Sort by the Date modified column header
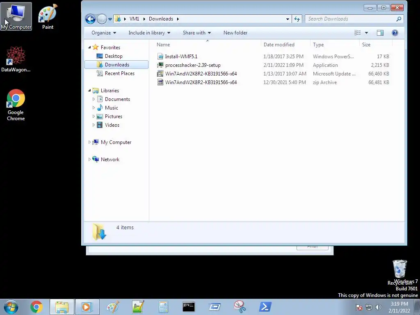The height and width of the screenshot is (315, 420). [285, 44]
